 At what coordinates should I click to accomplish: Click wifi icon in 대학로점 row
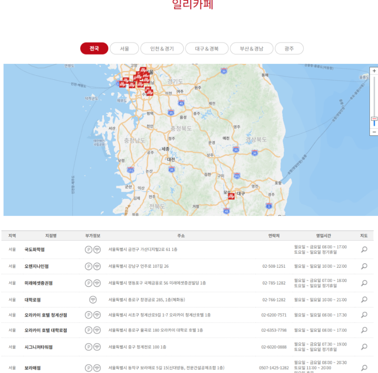93,300
